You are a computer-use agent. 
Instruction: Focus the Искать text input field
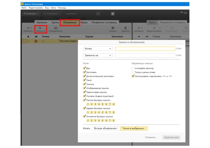(x=145, y=49)
